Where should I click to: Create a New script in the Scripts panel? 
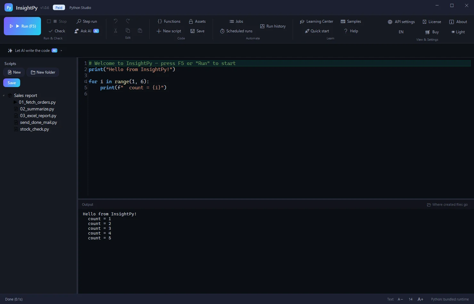[x=14, y=72]
